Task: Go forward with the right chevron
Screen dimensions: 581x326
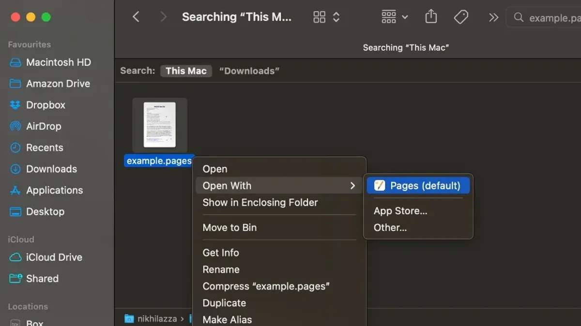Action: point(163,17)
